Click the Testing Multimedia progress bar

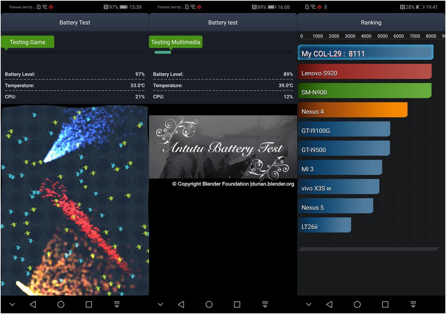tap(223, 52)
